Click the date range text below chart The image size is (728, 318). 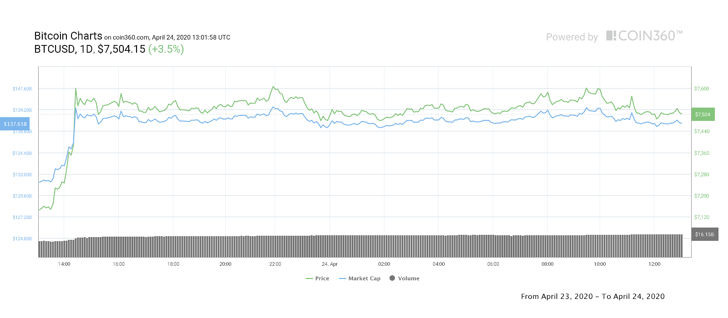(592, 297)
